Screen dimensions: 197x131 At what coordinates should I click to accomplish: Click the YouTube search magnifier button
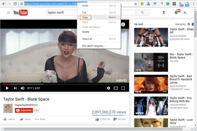point(142,12)
